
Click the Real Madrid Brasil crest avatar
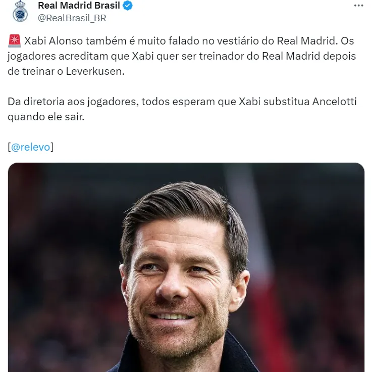tap(20, 12)
